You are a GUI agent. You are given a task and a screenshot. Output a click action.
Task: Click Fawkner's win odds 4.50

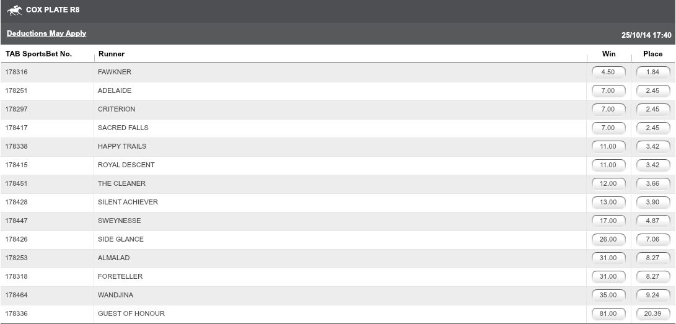[x=608, y=72]
